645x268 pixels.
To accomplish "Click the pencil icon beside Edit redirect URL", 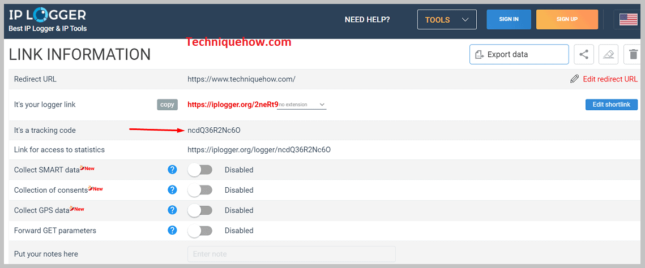I will click(574, 79).
